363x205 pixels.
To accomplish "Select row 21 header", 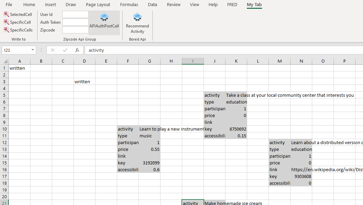I will [x=4, y=202].
